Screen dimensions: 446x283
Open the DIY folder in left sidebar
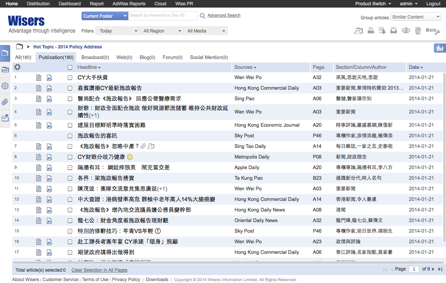[x=5, y=70]
